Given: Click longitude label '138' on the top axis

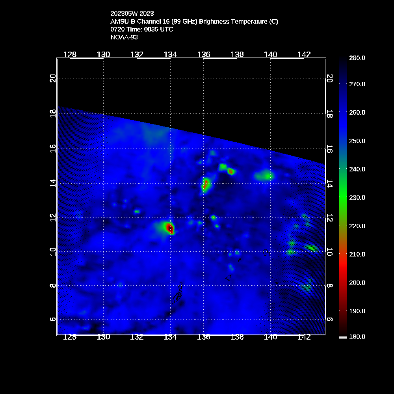Looking at the screenshot, I should (237, 54).
